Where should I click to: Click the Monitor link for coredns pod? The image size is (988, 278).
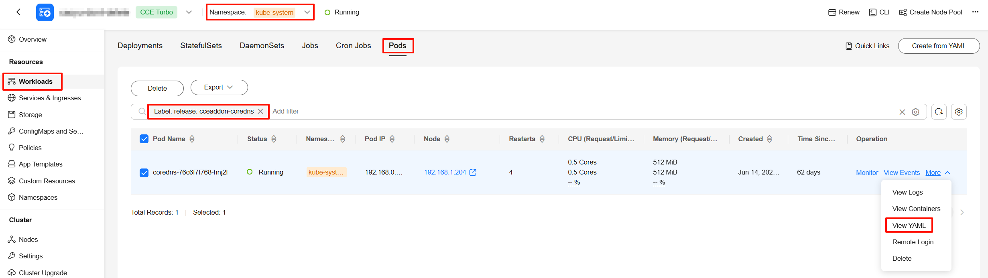tap(867, 172)
